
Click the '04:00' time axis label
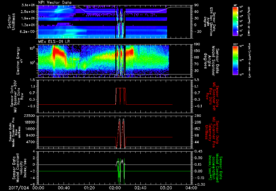(191, 188)
